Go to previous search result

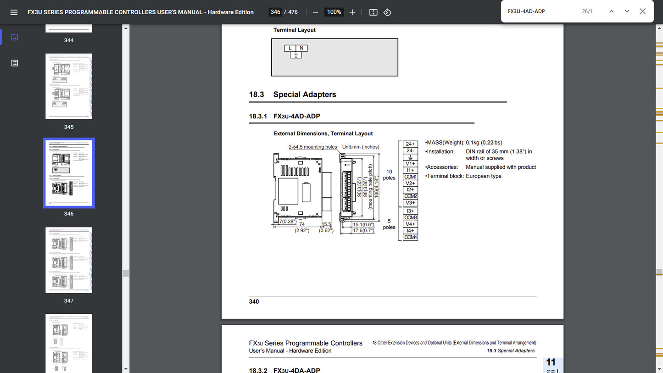coord(611,11)
